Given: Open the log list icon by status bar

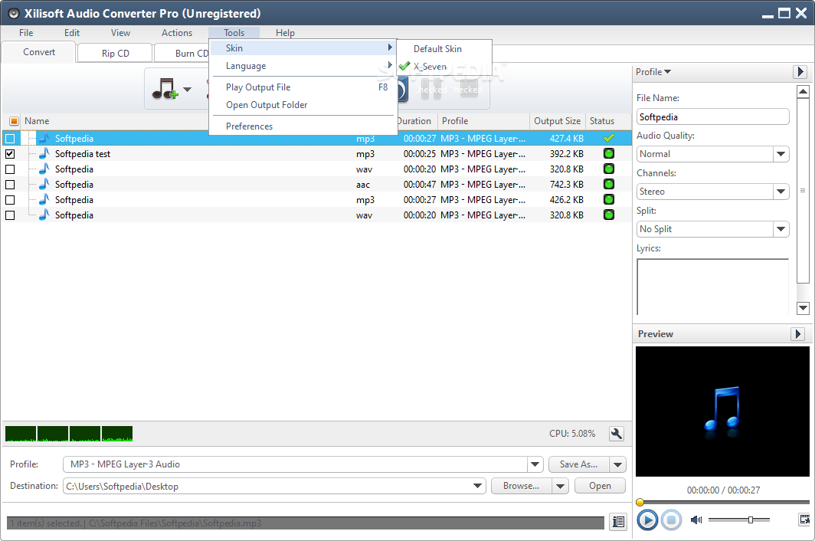Looking at the screenshot, I should (618, 521).
